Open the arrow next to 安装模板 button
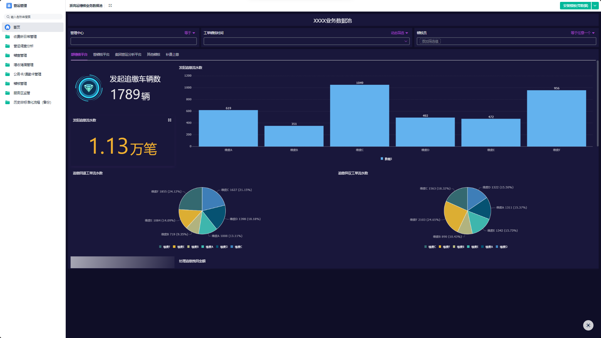Image resolution: width=601 pixels, height=338 pixels. [x=595, y=6]
